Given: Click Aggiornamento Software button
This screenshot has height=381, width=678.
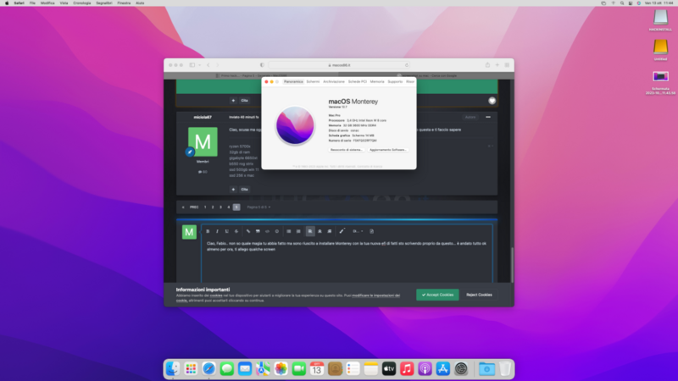Looking at the screenshot, I should pyautogui.click(x=387, y=150).
